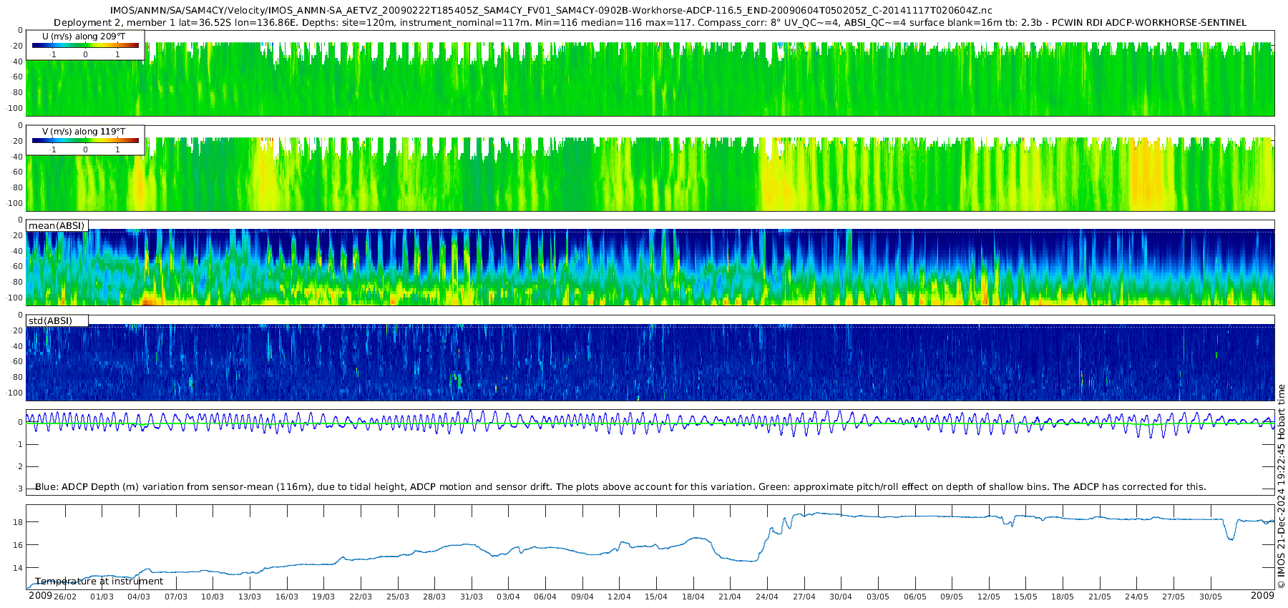Click the vertical IMOS copyright timestamp text
The width and height of the screenshot is (1288, 608).
coord(1281,486)
